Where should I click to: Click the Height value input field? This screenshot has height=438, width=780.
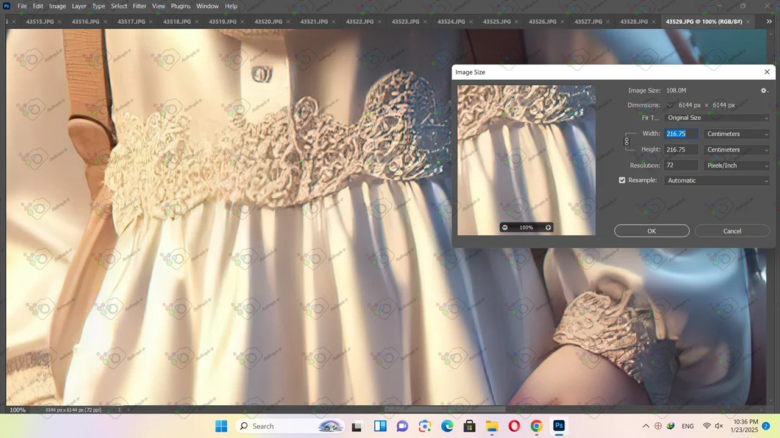pyautogui.click(x=681, y=150)
